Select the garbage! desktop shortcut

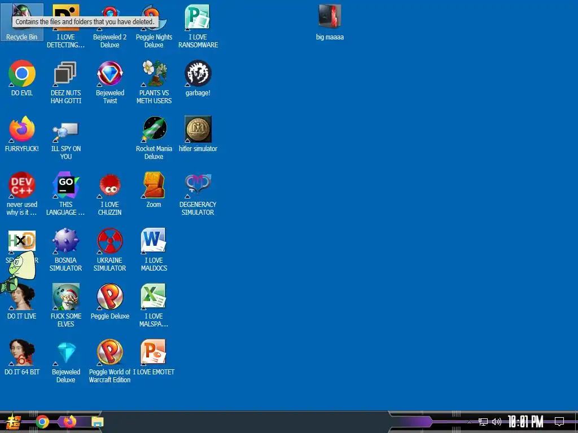pos(198,78)
